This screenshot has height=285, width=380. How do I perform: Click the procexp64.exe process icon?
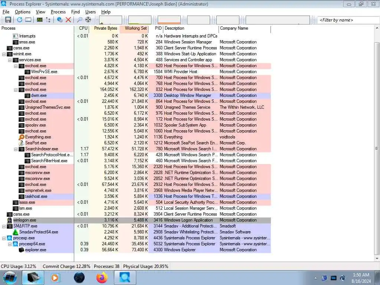(x=16, y=244)
